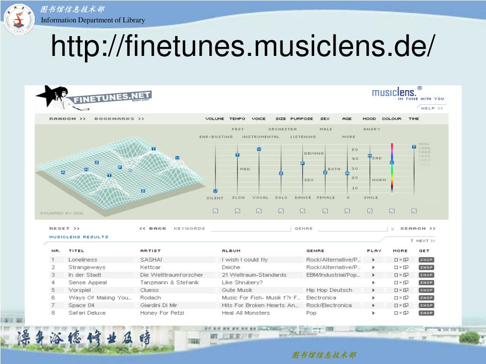Click RESET to clear settings
486x364 pixels.
click(x=65, y=228)
